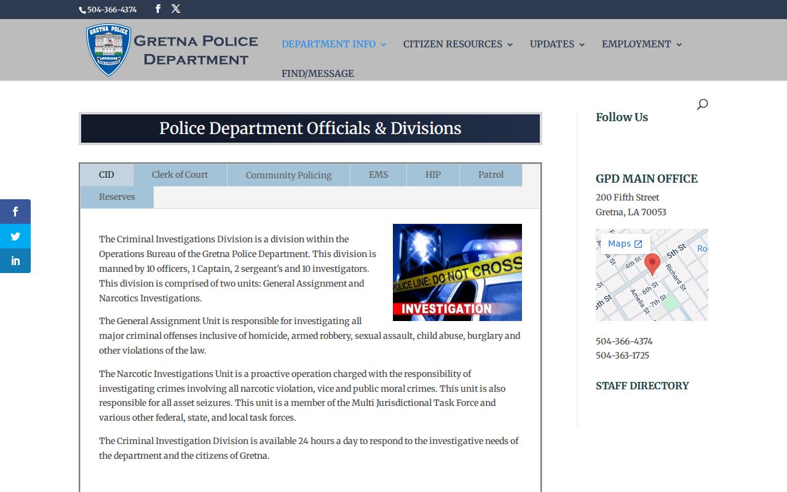The height and width of the screenshot is (492, 787).
Task: Open the Find/Message menu item
Action: 318,73
